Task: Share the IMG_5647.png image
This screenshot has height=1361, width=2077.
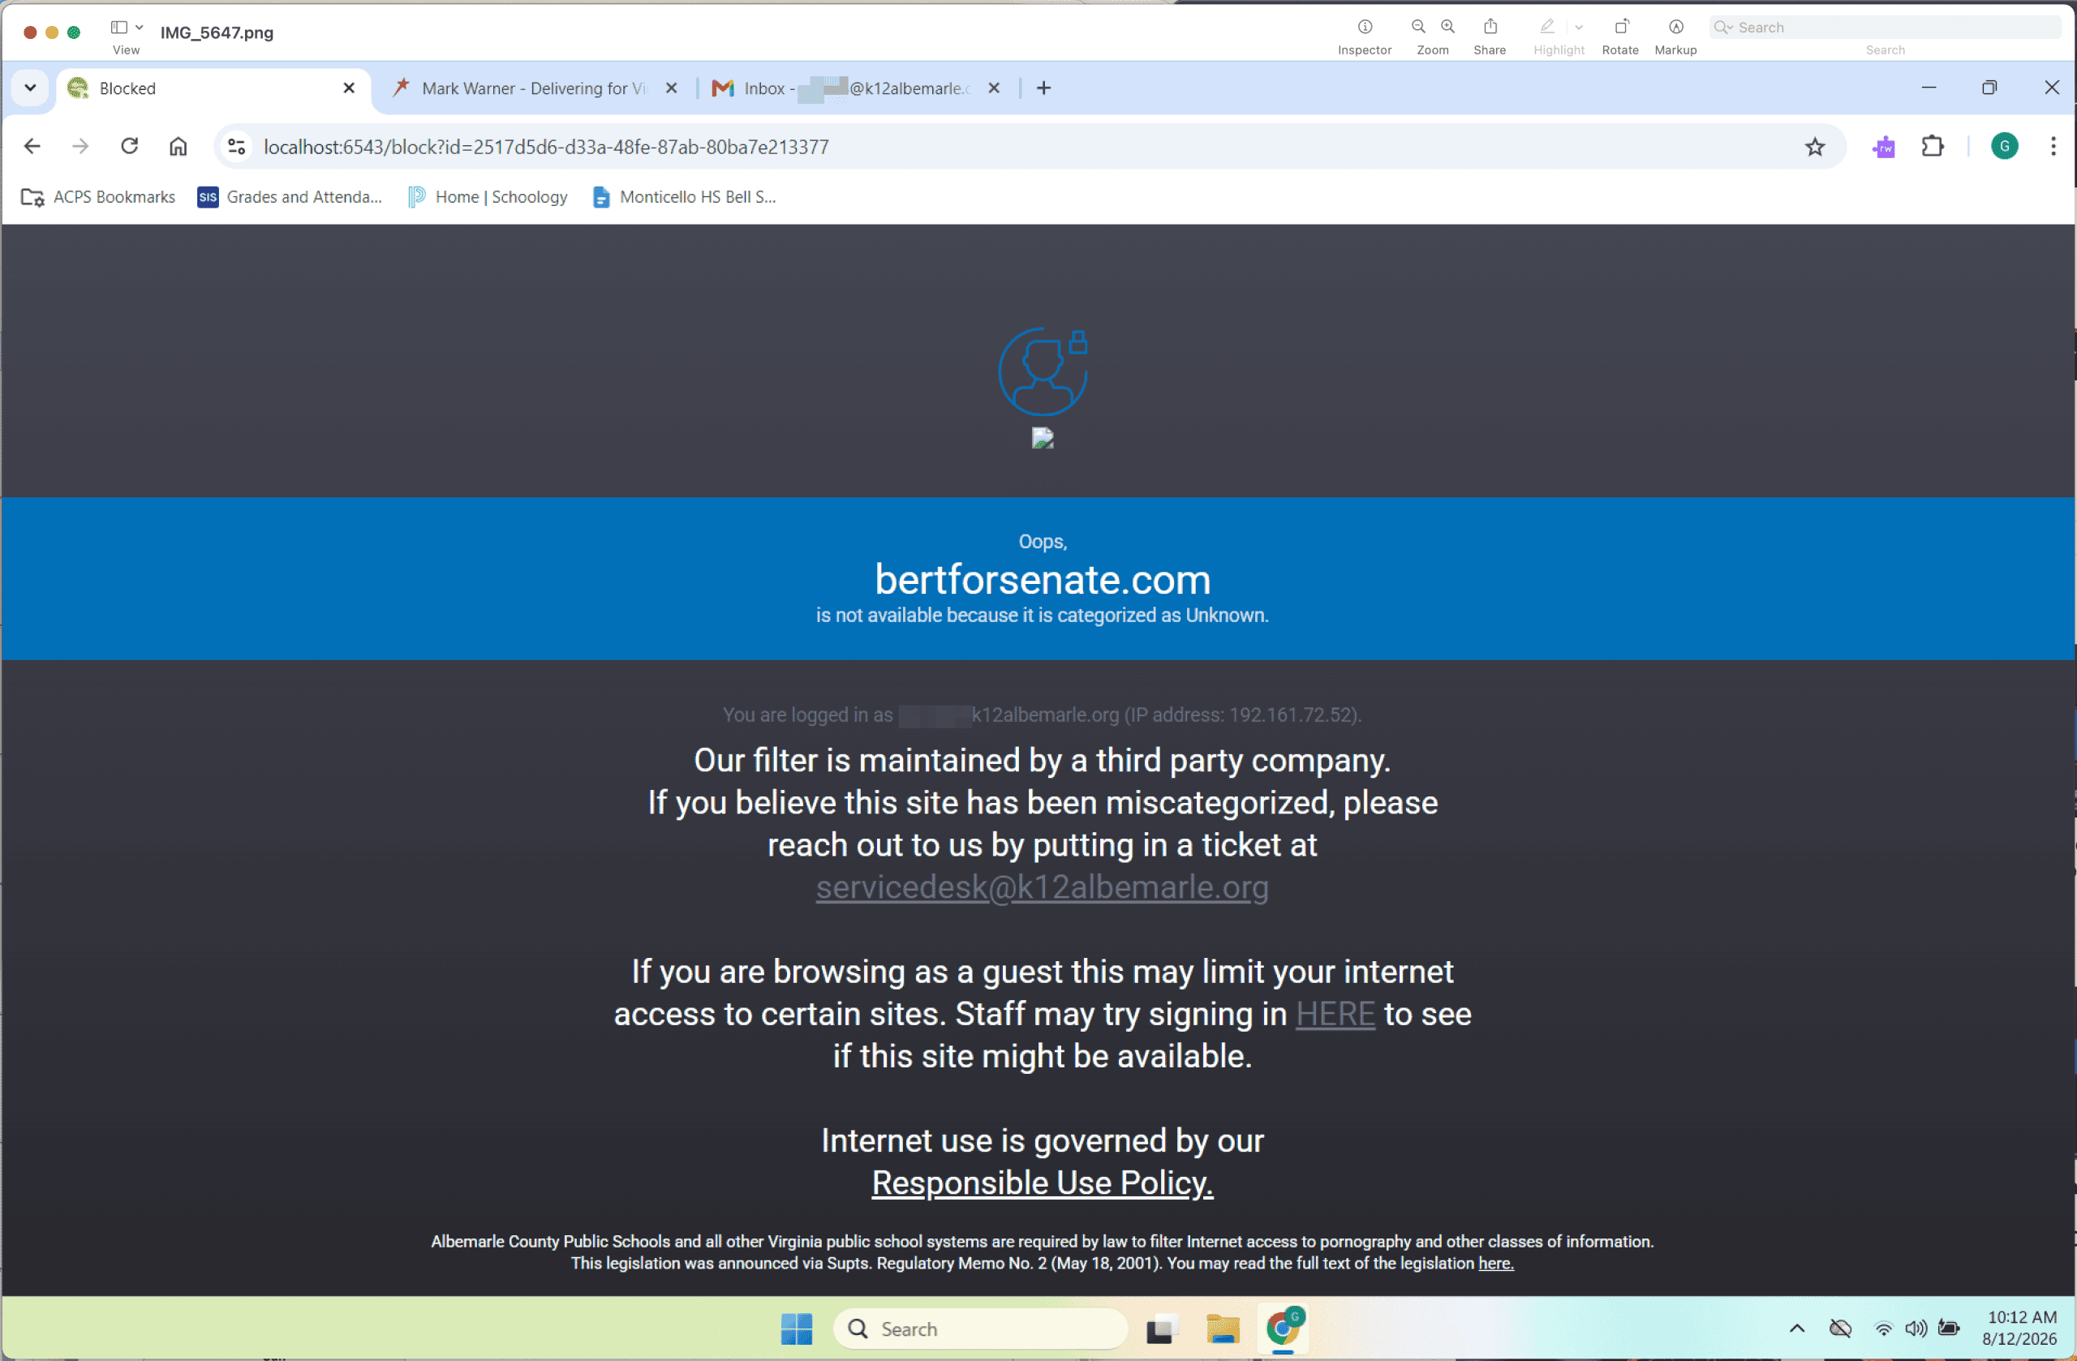Action: click(x=1490, y=27)
